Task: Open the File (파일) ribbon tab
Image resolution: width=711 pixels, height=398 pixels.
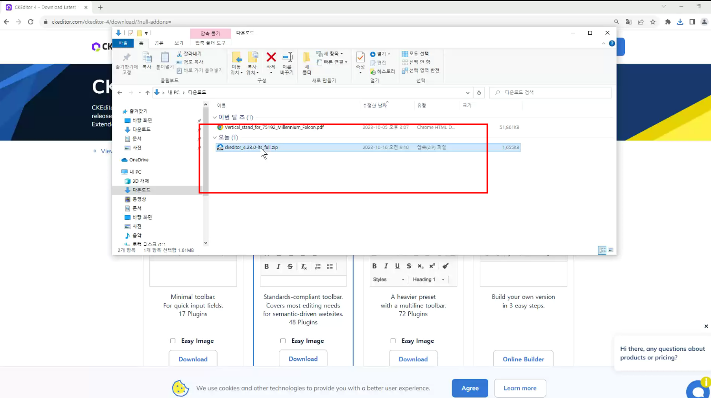Action: 123,43
